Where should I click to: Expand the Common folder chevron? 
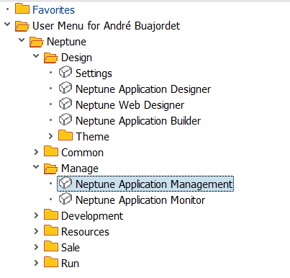click(x=36, y=152)
